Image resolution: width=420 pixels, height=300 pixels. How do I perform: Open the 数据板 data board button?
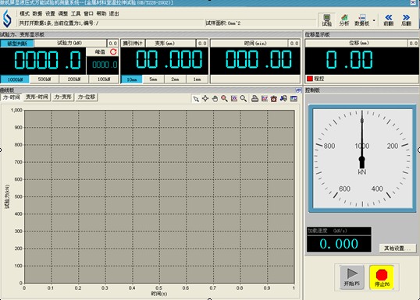(362, 20)
